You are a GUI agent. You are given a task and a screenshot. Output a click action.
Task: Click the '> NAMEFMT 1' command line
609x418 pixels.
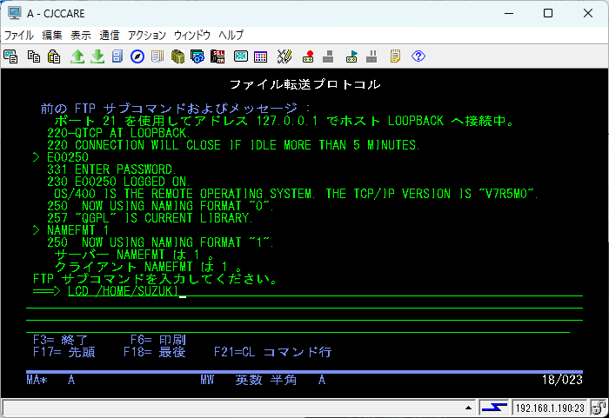click(x=70, y=230)
